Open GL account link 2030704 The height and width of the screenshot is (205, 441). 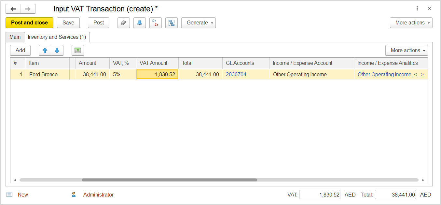click(236, 75)
